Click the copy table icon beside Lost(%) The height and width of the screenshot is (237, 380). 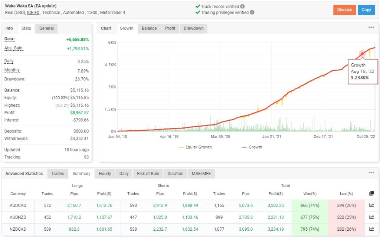click(x=371, y=193)
